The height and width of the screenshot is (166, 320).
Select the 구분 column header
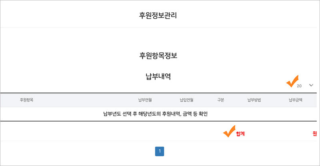221,100
